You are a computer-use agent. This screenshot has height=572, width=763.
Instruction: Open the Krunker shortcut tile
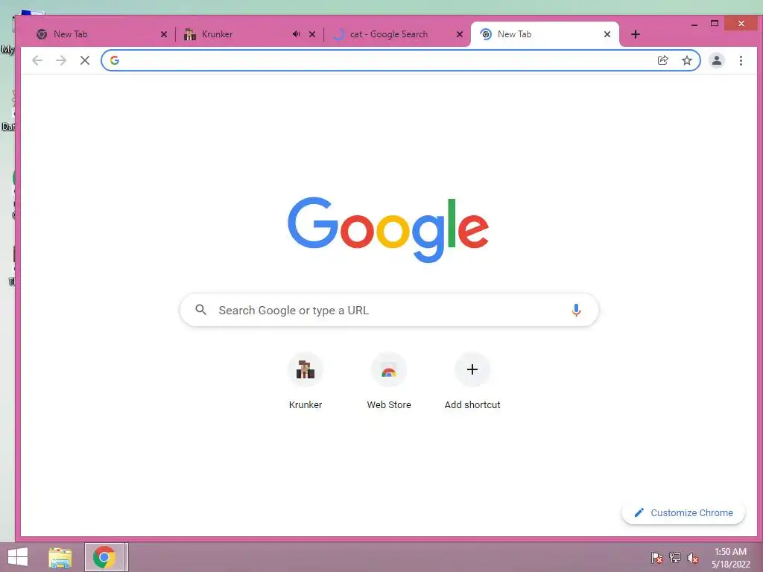[305, 382]
